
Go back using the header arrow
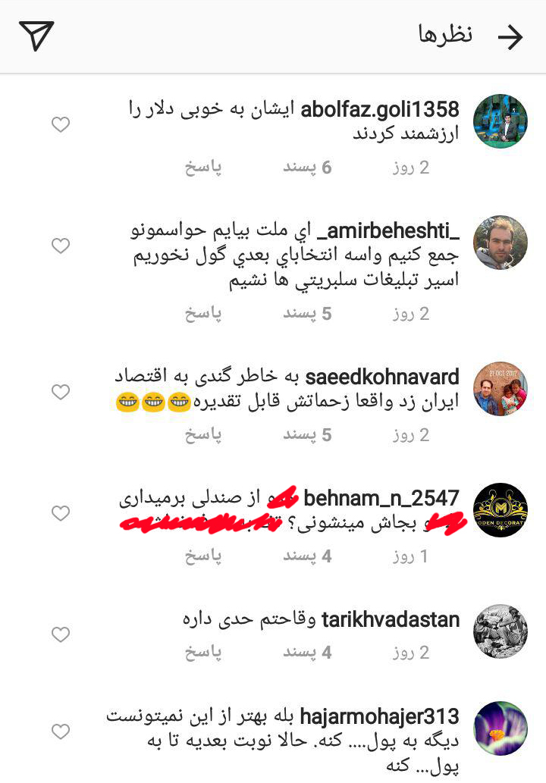point(510,36)
